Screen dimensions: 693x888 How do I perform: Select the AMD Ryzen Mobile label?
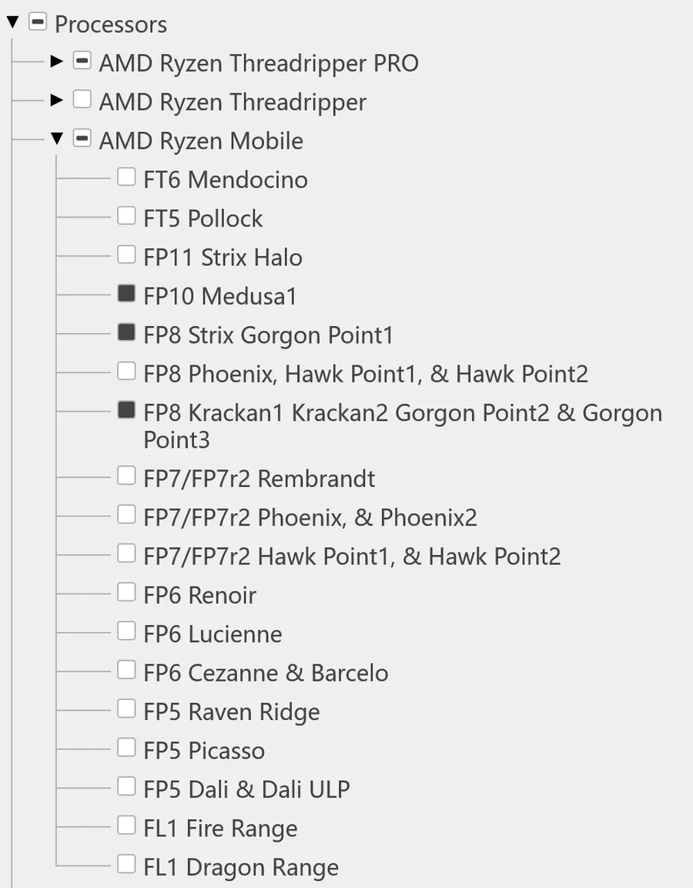click(199, 140)
